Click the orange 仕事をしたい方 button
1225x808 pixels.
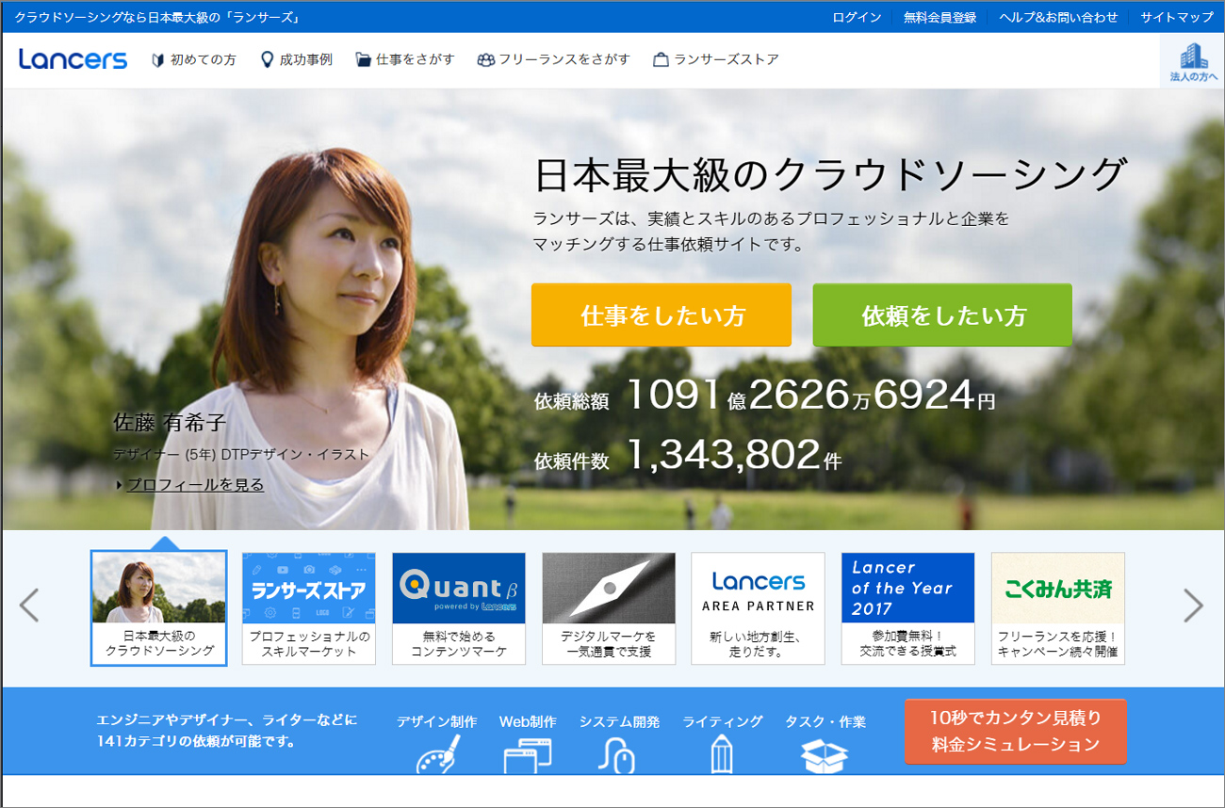[661, 315]
